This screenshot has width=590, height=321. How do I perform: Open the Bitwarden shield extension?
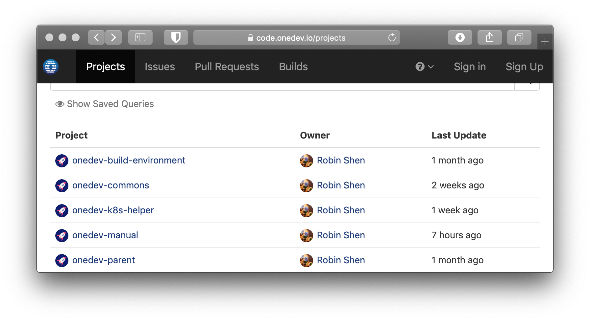[176, 37]
